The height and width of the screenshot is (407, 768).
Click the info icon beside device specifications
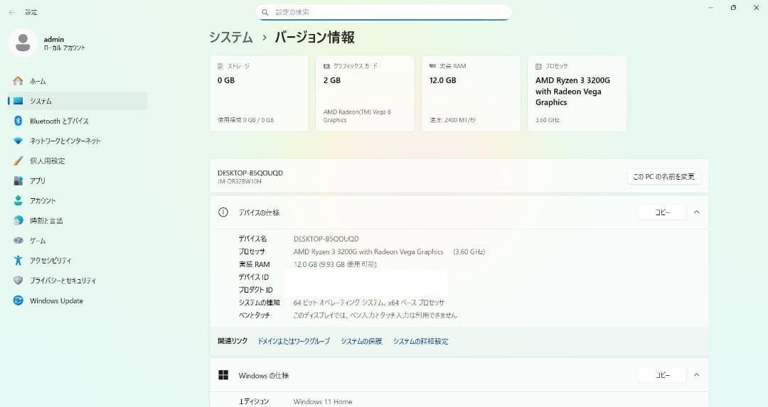pos(223,212)
